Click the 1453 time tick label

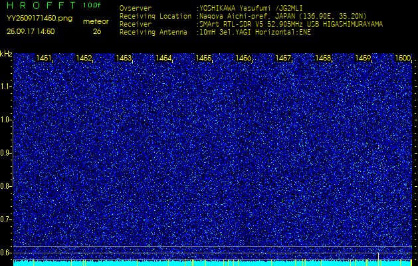pos(124,58)
